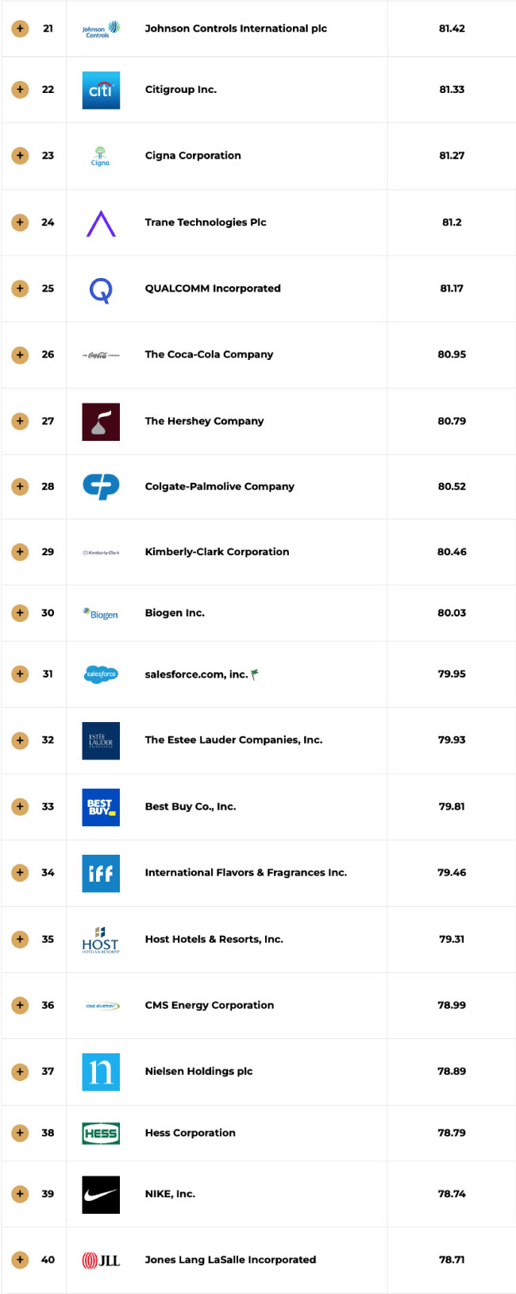Click the green flag beside salesforce.com
Image resolution: width=516 pixels, height=1294 pixels.
[x=255, y=674]
